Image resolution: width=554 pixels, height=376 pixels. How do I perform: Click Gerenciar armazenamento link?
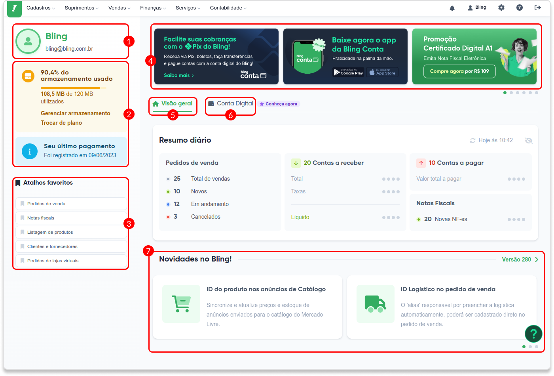(76, 113)
